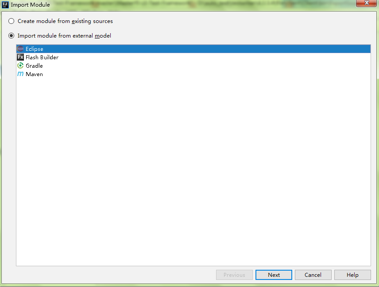Click the Next button
Screen dimensions: 379x287
point(274,275)
